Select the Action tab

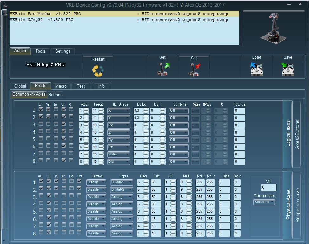coord(20,51)
